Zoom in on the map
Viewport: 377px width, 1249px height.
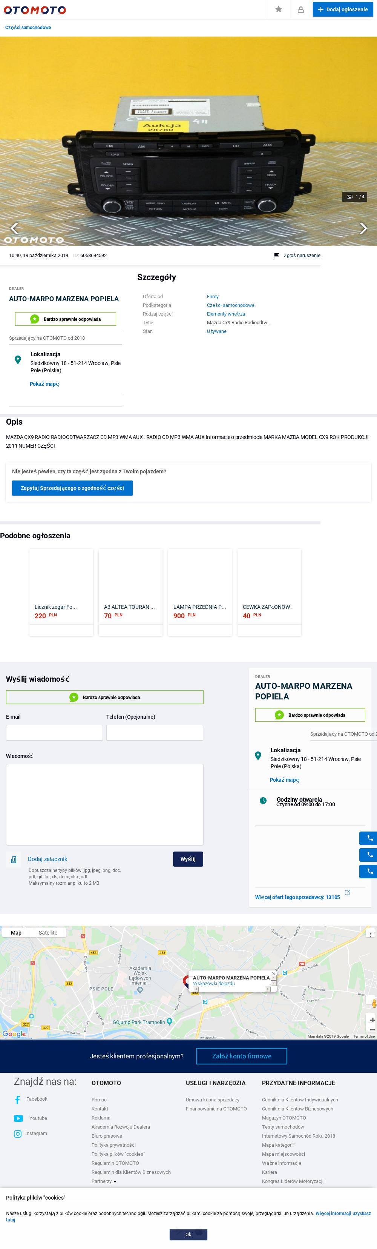coord(372,1020)
